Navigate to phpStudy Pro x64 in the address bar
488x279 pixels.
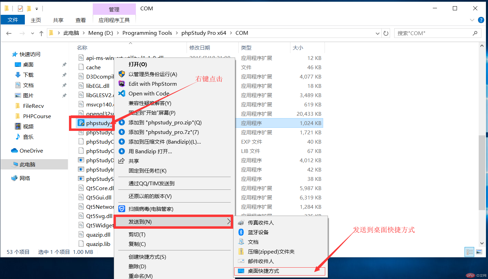point(204,33)
